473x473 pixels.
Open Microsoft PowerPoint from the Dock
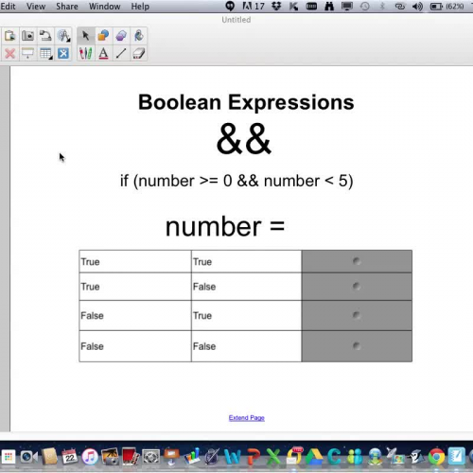(254, 456)
